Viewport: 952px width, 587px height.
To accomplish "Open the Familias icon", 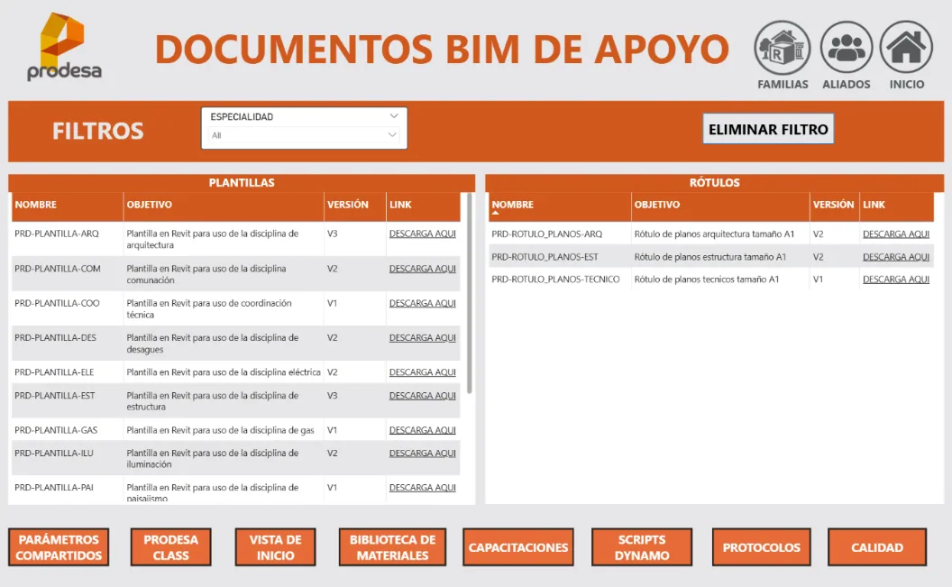I will 782,48.
